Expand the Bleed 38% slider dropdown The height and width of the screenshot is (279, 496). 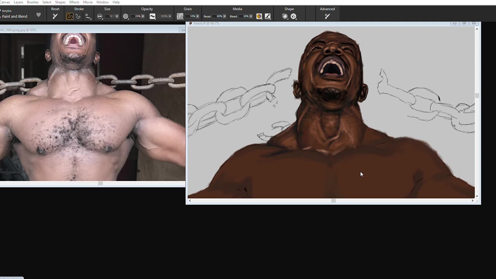251,16
